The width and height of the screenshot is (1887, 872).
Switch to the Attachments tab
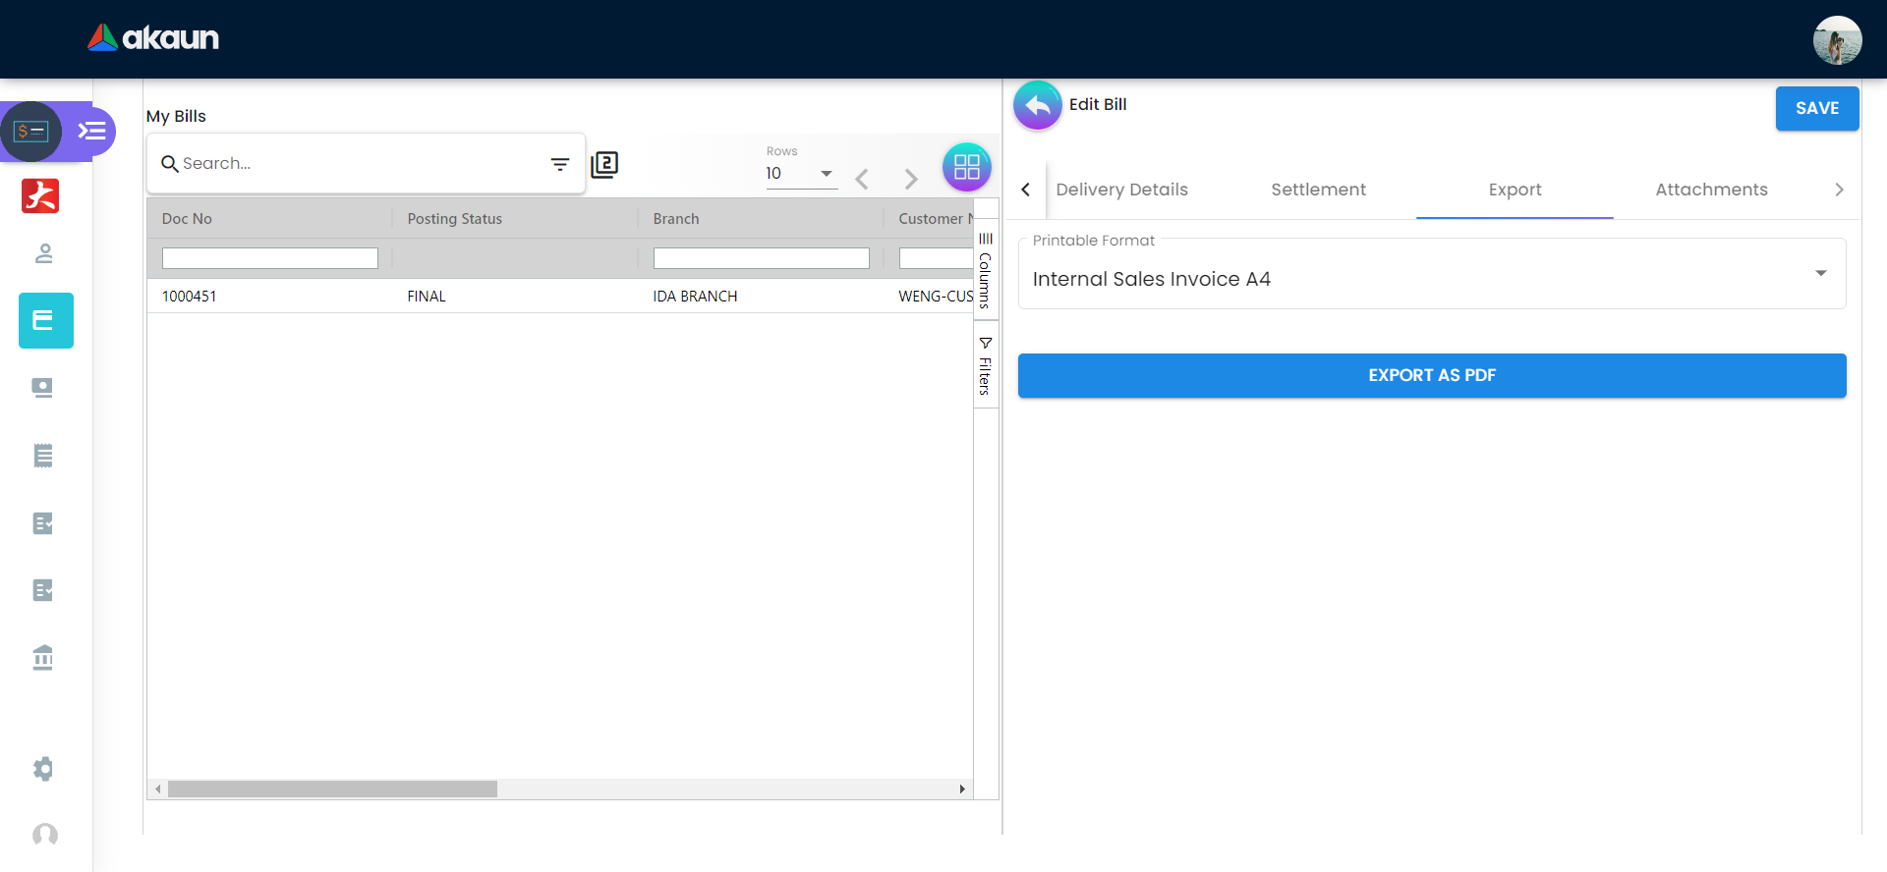1710,190
